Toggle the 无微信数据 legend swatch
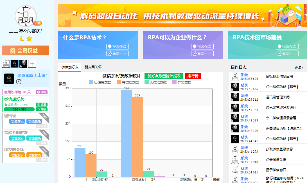 [x=146, y=82]
